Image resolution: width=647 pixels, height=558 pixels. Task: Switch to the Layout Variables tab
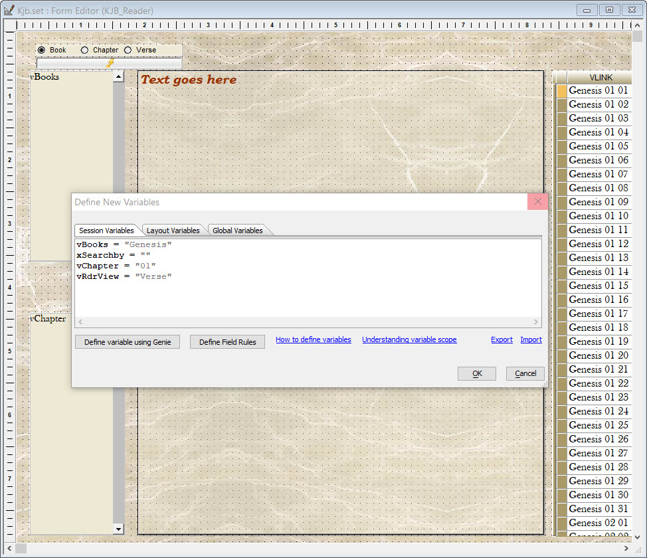coord(173,230)
